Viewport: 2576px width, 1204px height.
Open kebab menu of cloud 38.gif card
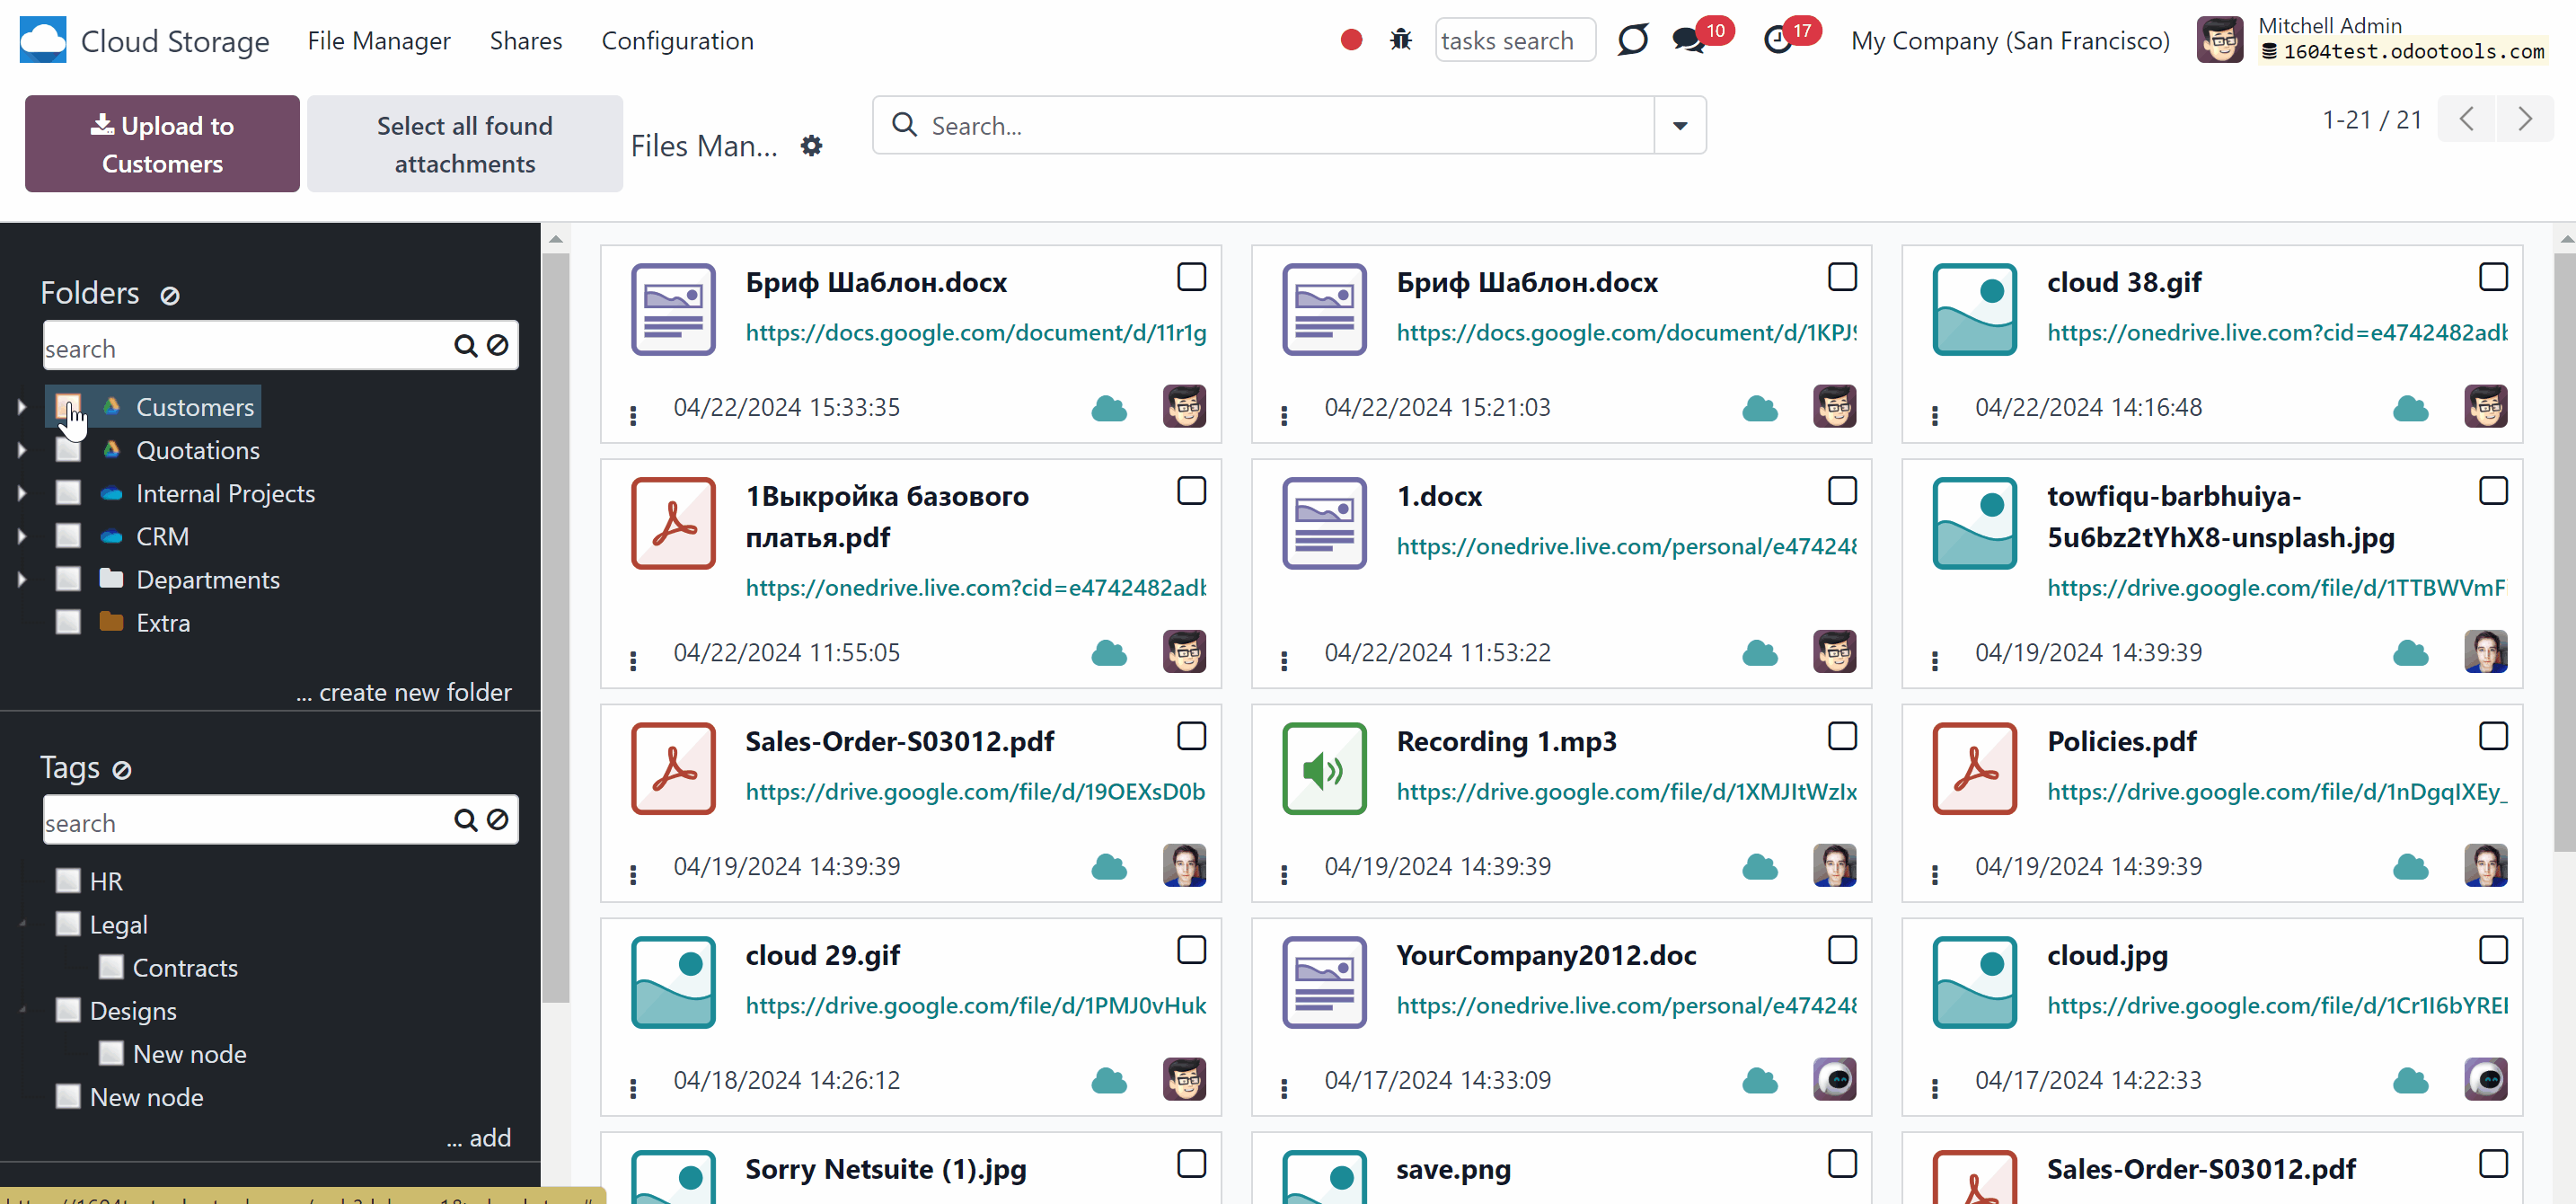pos(1935,416)
